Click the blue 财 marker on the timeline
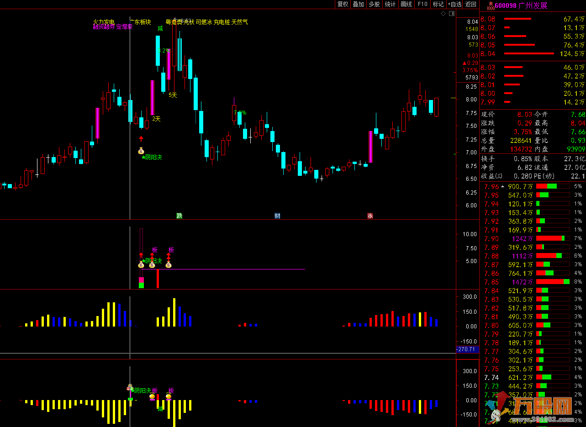The width and height of the screenshot is (586, 427). click(x=277, y=216)
